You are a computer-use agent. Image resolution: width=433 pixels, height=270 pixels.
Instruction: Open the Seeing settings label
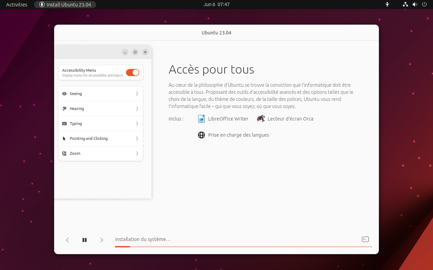pyautogui.click(x=76, y=94)
